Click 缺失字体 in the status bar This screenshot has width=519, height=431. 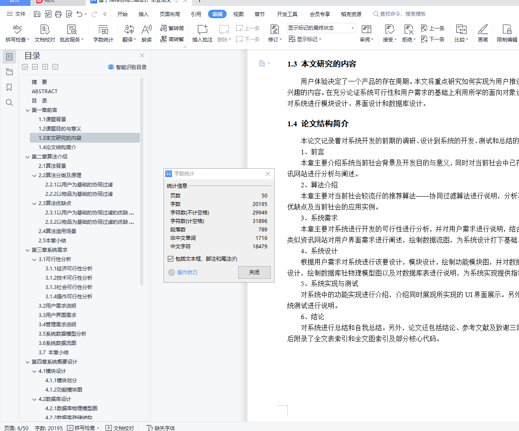click(161, 428)
